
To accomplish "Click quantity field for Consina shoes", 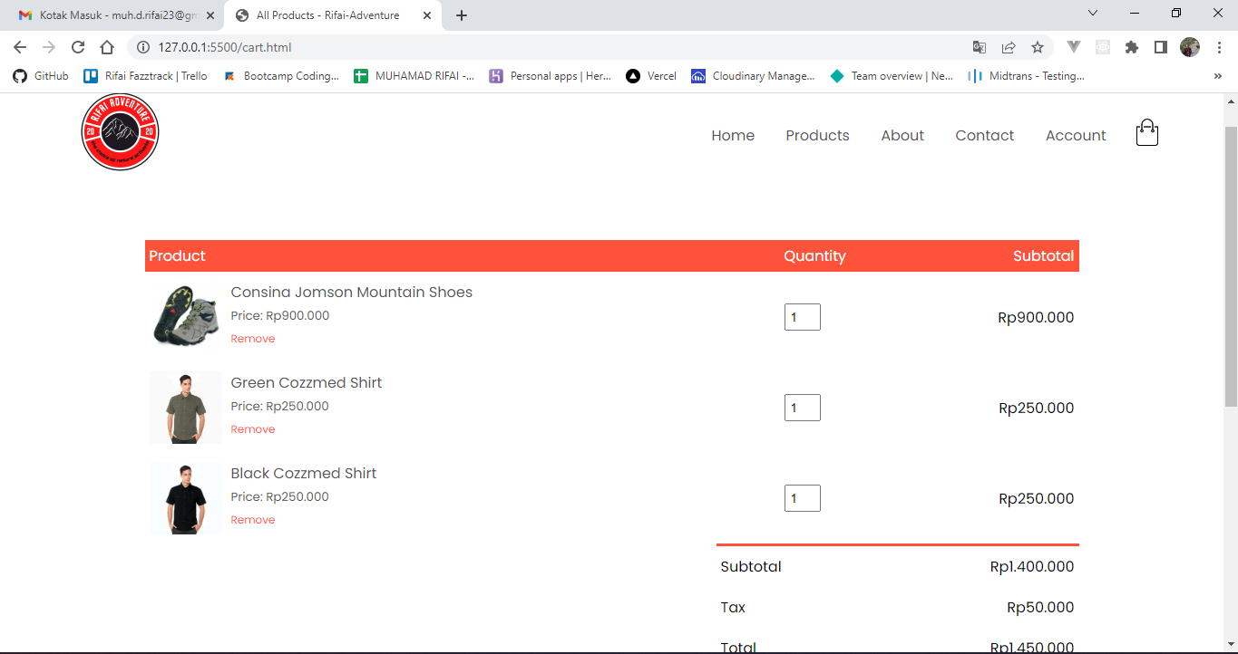I will [x=803, y=317].
